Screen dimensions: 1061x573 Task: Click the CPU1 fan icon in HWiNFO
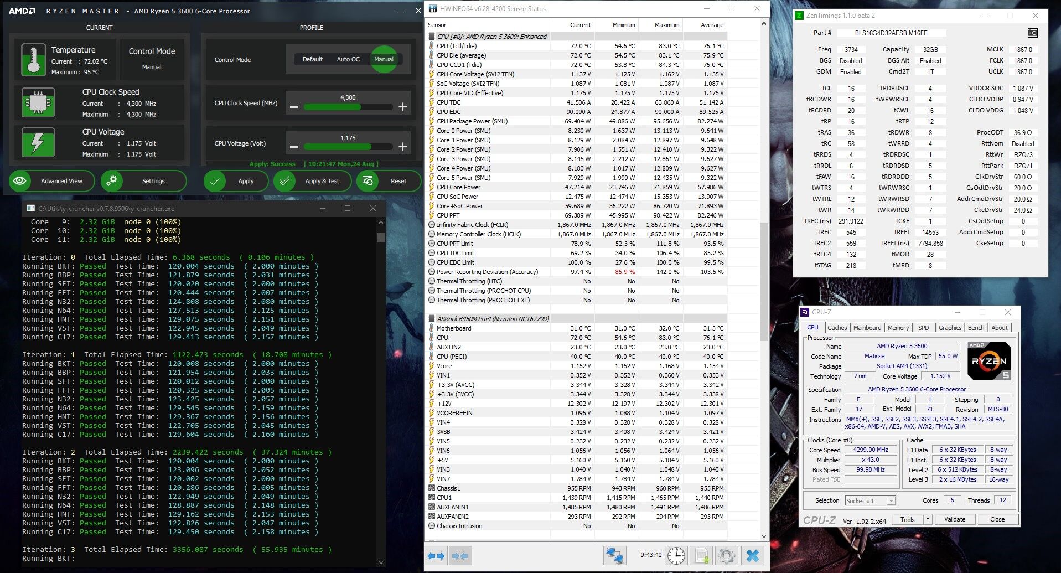(x=432, y=498)
